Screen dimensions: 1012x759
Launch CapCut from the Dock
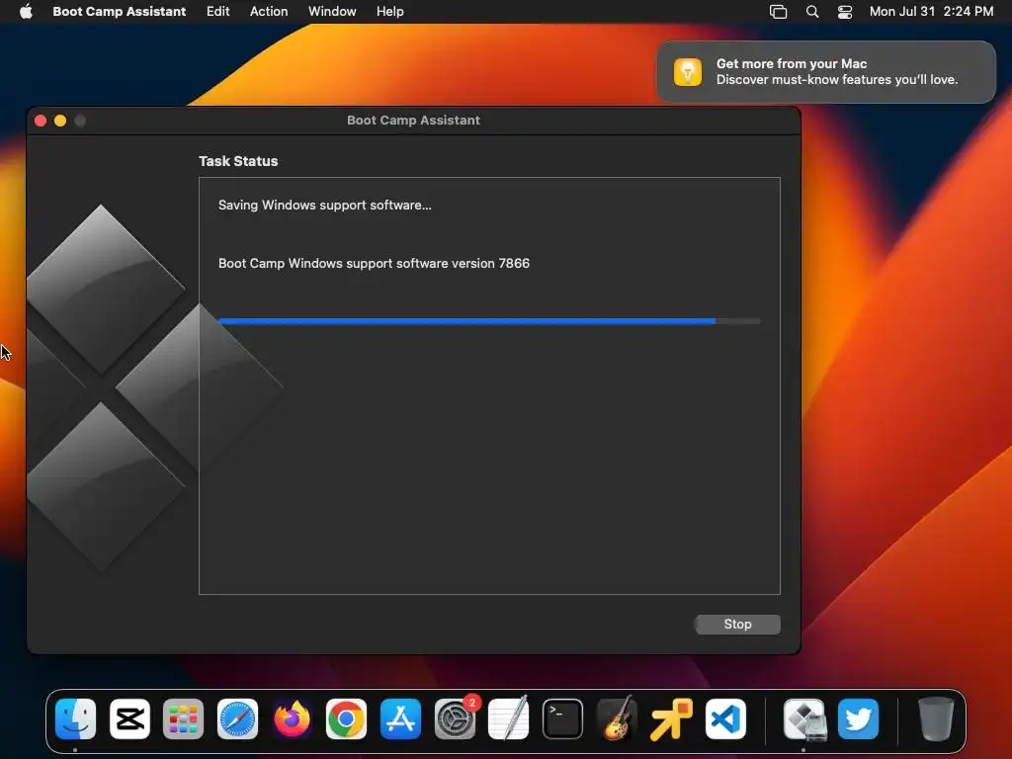pyautogui.click(x=129, y=719)
